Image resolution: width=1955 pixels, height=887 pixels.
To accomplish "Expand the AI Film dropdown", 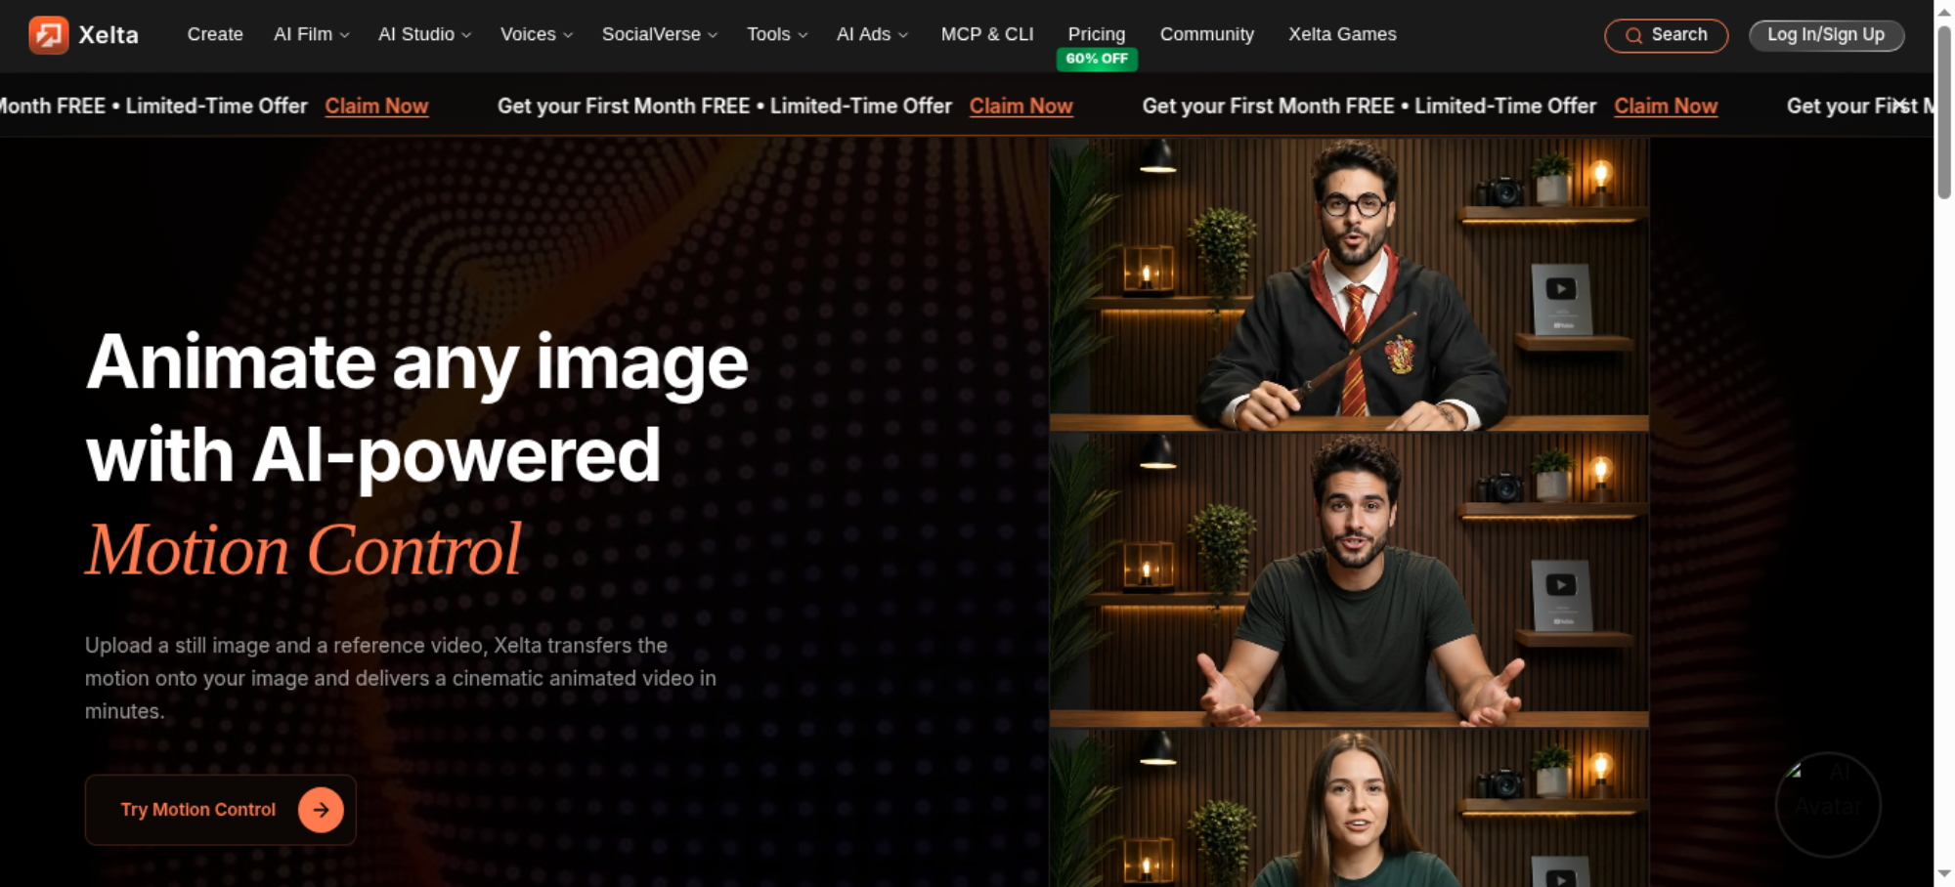I will (311, 34).
